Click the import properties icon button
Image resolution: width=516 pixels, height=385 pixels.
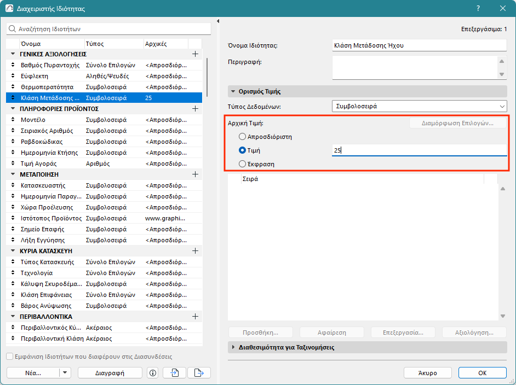[175, 373]
